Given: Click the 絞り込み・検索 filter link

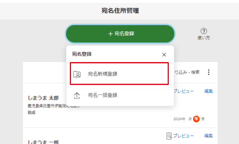Looking at the screenshot, I should 187,72.
